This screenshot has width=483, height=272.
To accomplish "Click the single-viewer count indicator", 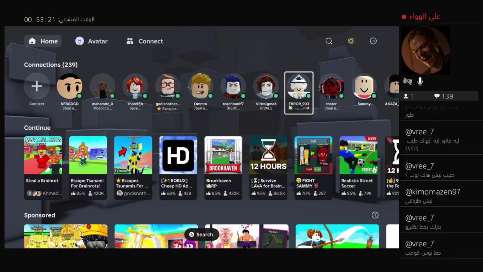I will (x=408, y=96).
